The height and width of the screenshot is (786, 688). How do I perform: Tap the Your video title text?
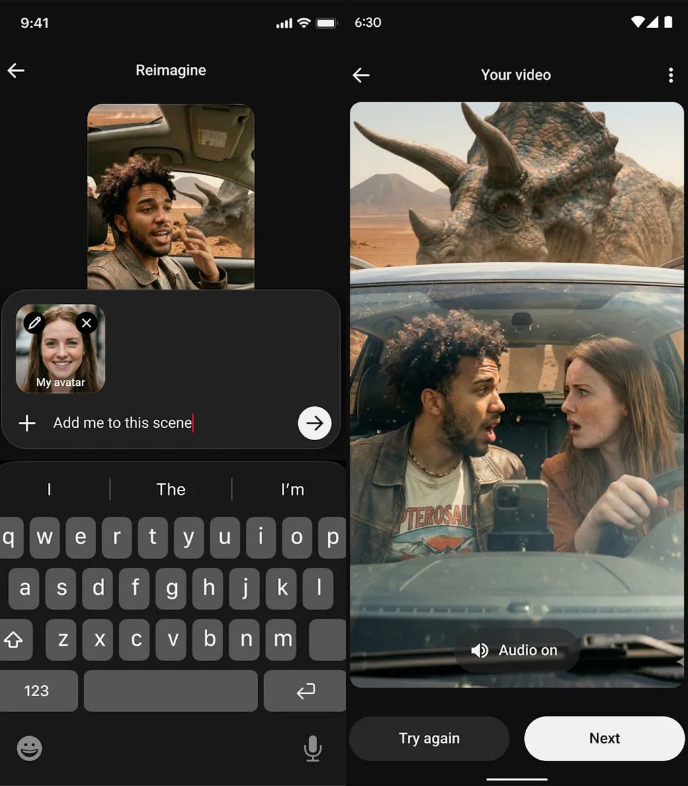(x=516, y=75)
